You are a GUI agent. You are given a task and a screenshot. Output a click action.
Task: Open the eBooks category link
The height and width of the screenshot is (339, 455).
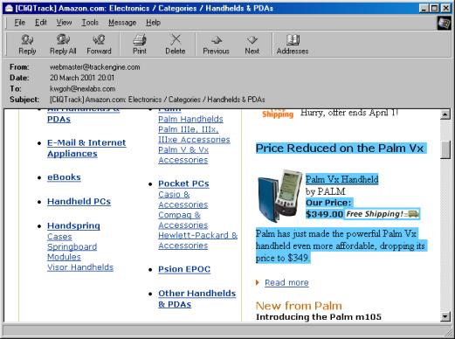click(x=64, y=177)
